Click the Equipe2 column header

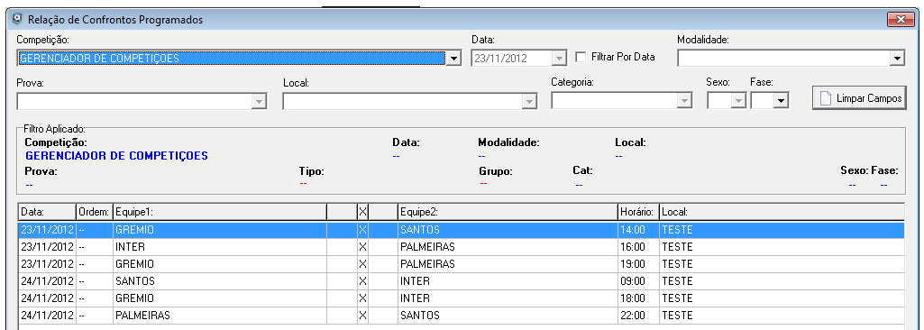(507, 211)
